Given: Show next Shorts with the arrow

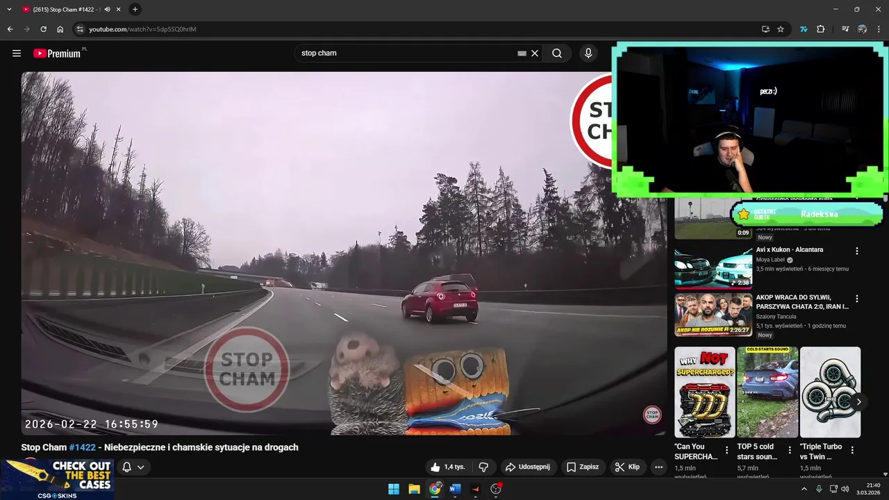Looking at the screenshot, I should click(x=858, y=401).
